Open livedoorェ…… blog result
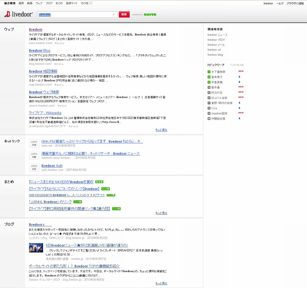Image resolution: width=307 pixels, height=288 pixels. 40,225
